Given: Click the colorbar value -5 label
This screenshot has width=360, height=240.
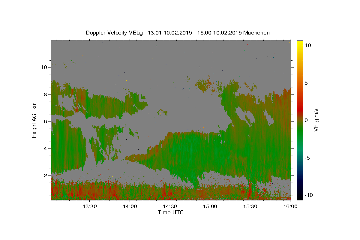Looking at the screenshot, I should 307,158.
